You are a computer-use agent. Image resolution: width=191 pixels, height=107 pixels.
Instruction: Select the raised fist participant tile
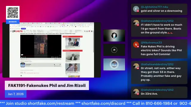click(114, 35)
